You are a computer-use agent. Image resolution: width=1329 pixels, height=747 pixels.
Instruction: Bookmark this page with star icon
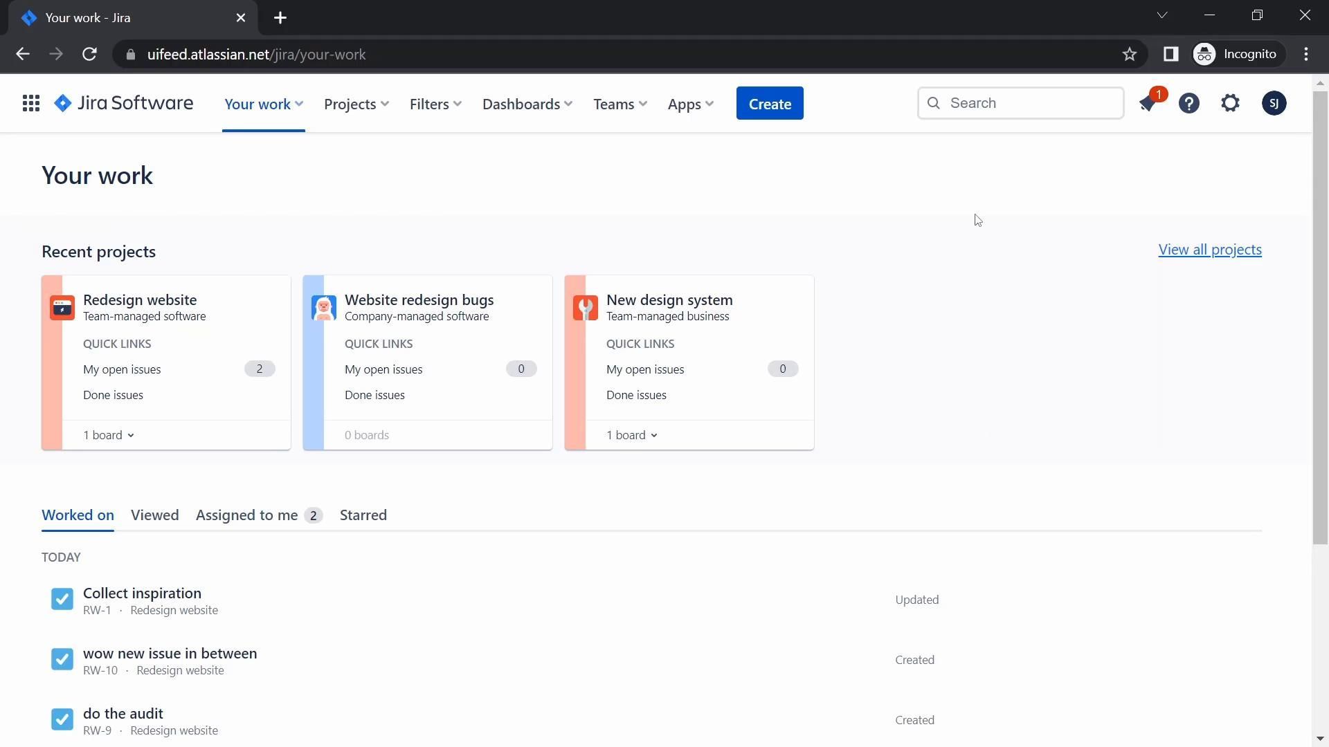pos(1130,55)
